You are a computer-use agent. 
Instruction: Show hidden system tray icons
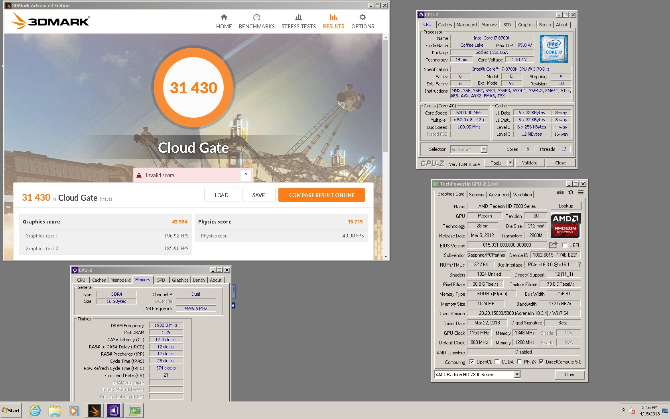click(x=623, y=410)
